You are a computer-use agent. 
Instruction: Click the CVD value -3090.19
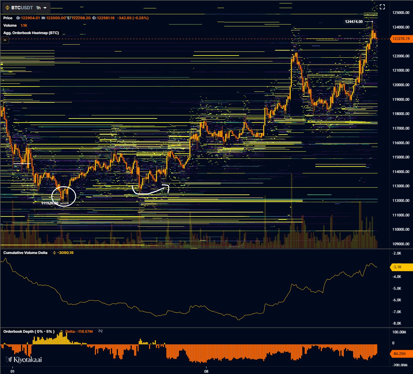point(65,253)
